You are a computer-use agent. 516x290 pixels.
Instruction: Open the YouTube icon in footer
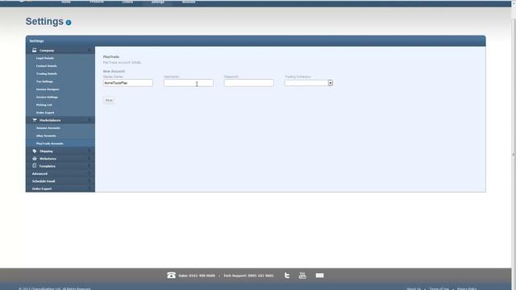point(302,275)
